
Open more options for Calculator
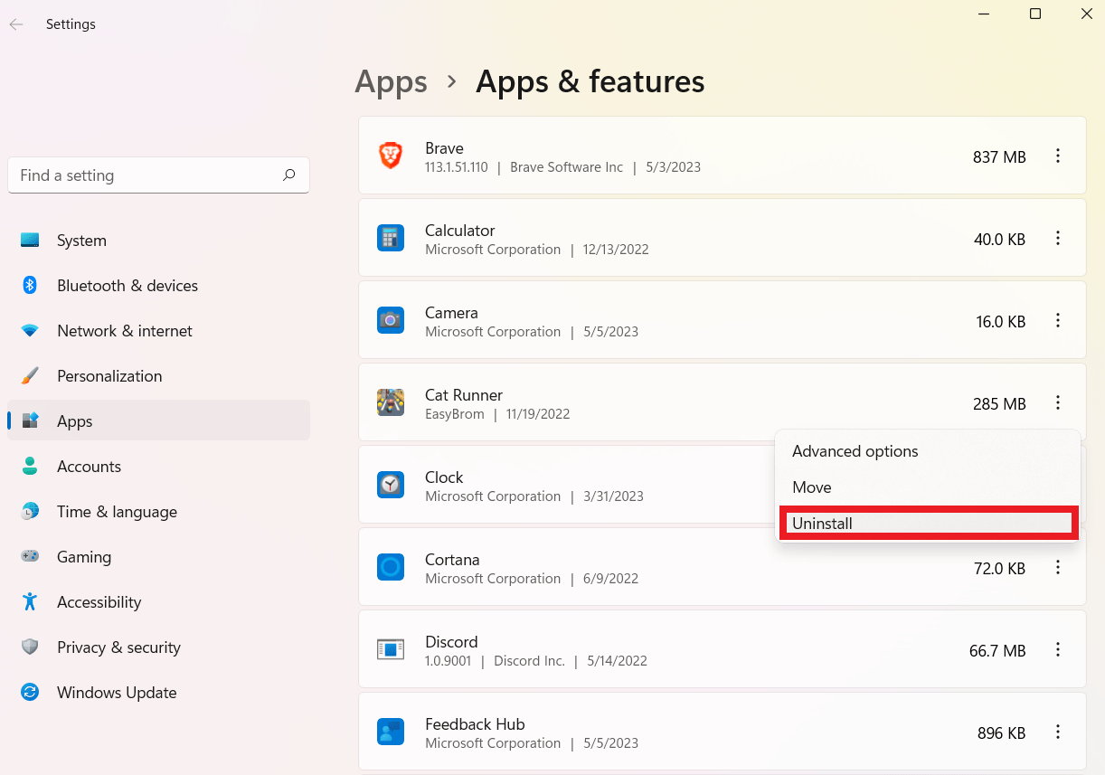tap(1058, 239)
